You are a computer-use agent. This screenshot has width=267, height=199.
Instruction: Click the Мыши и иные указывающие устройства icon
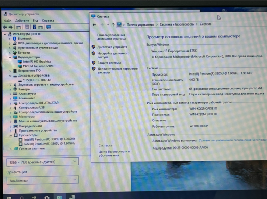tap(15, 121)
